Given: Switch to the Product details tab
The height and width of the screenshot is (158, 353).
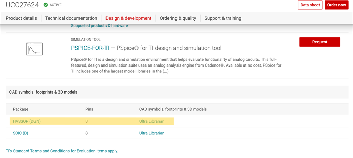Looking at the screenshot, I should coord(21,18).
